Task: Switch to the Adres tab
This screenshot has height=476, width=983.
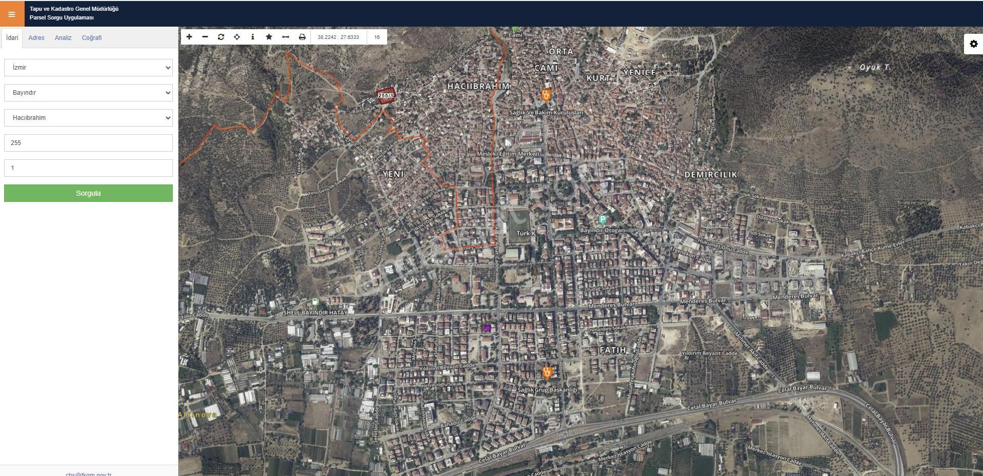Action: 36,38
